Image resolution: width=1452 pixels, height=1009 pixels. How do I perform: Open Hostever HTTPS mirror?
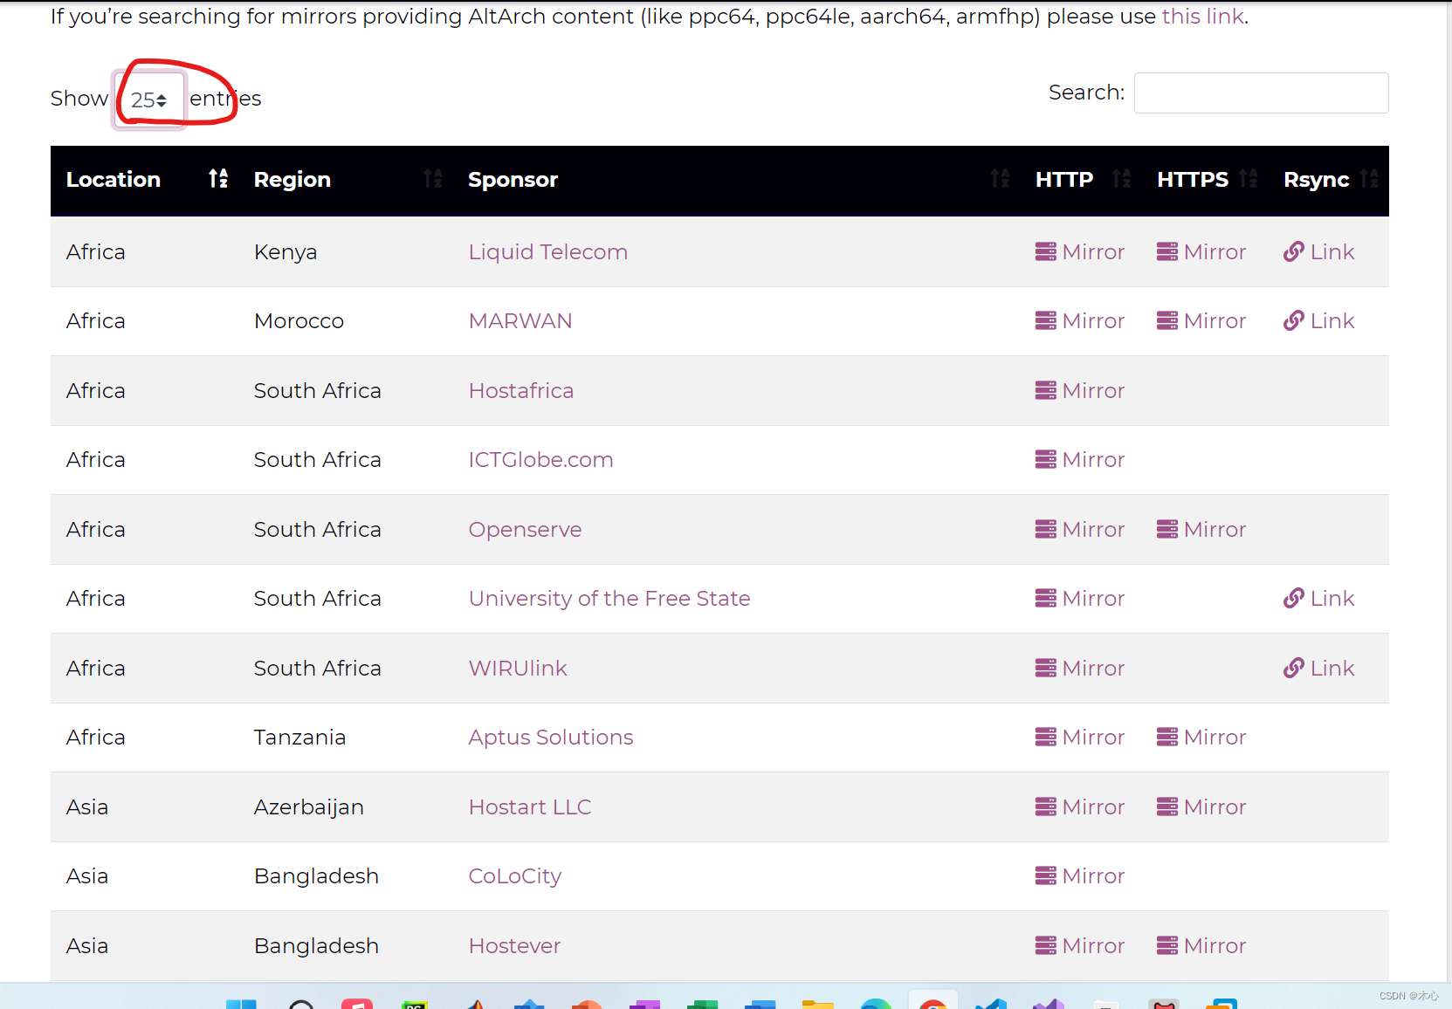point(1201,946)
